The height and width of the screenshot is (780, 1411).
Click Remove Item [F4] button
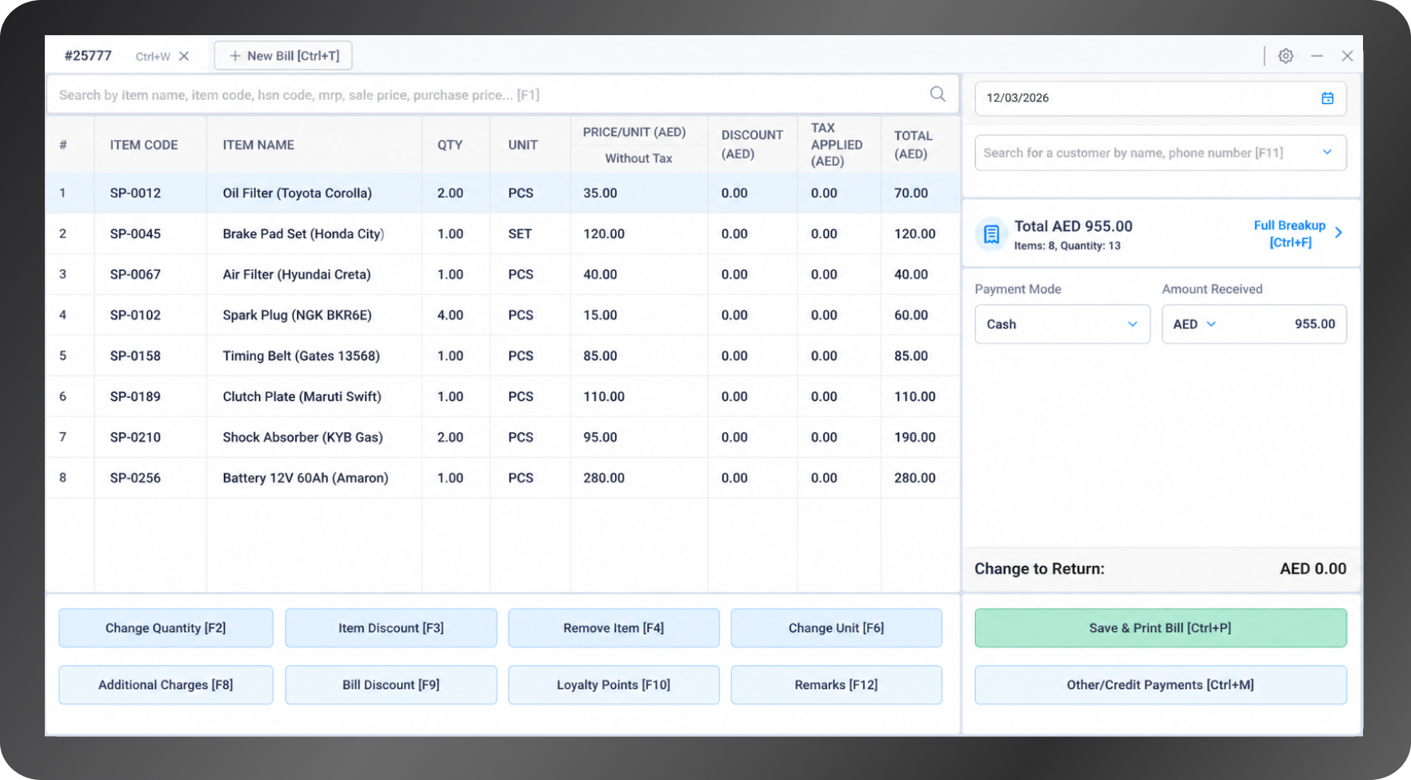[x=614, y=628]
